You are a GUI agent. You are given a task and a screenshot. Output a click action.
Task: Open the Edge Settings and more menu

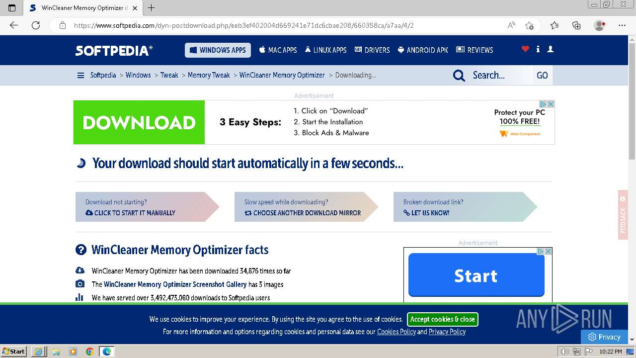[x=622, y=25]
